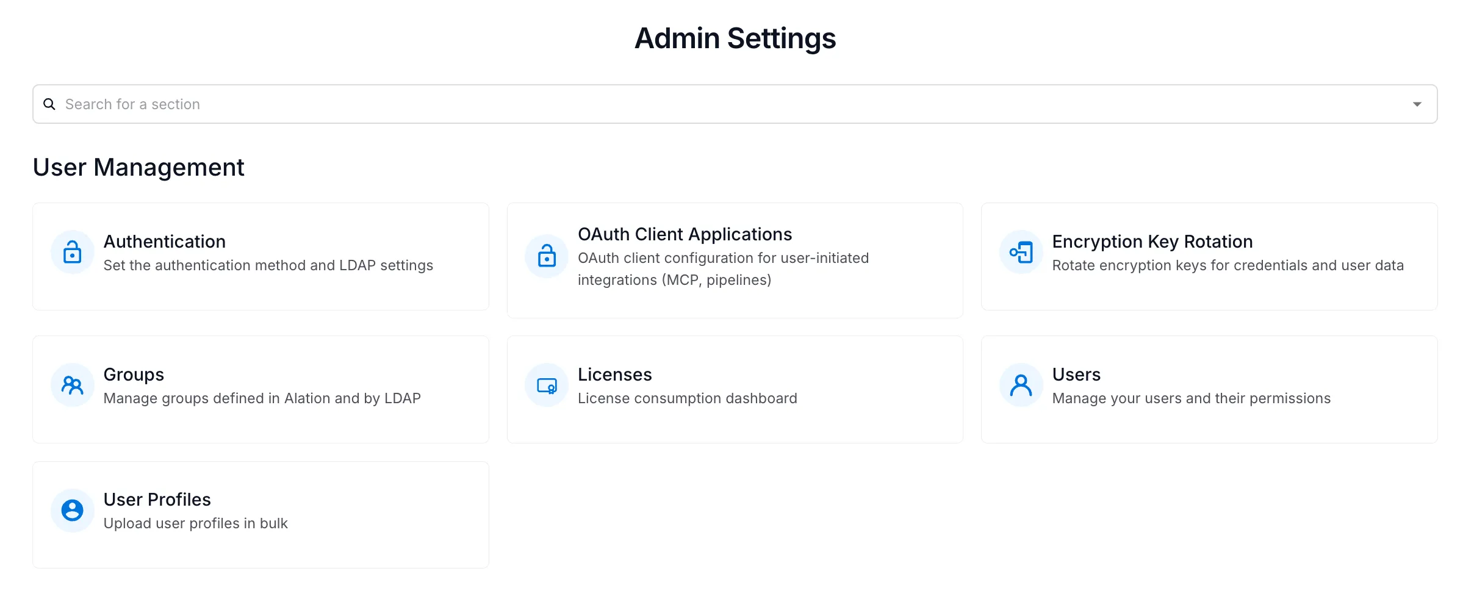1474x599 pixels.
Task: Open the section search dropdown arrow
Action: [1417, 104]
